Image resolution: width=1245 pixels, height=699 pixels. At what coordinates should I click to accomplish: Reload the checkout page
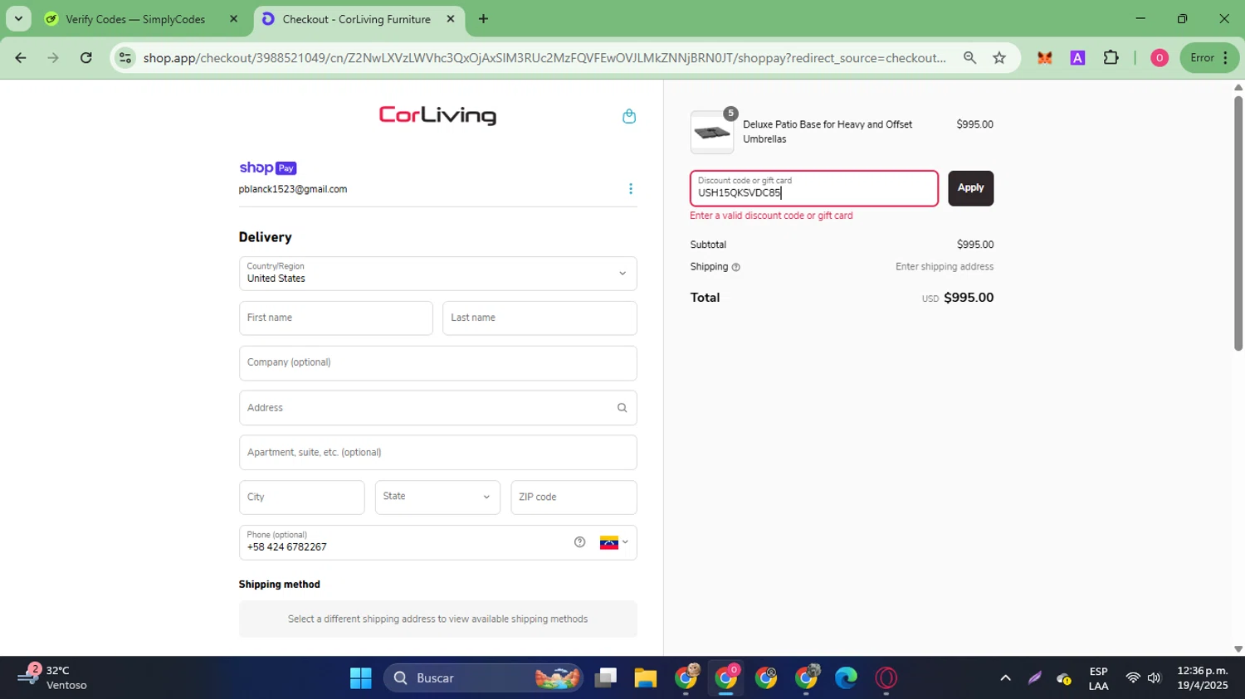coord(86,58)
